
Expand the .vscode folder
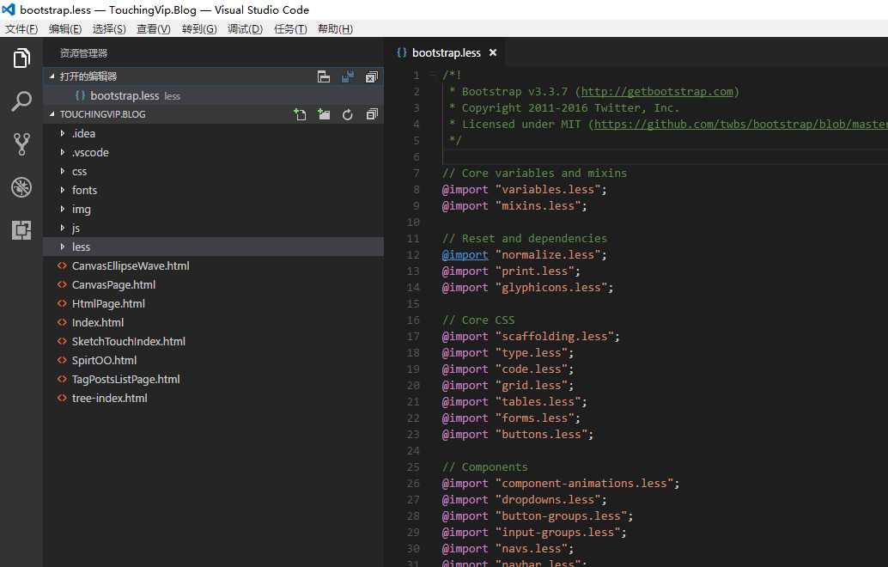coord(63,152)
